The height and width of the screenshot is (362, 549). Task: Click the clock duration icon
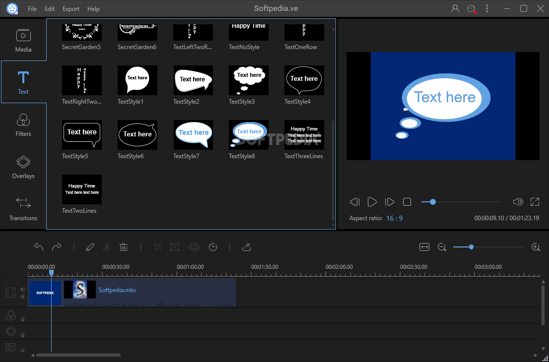[213, 247]
